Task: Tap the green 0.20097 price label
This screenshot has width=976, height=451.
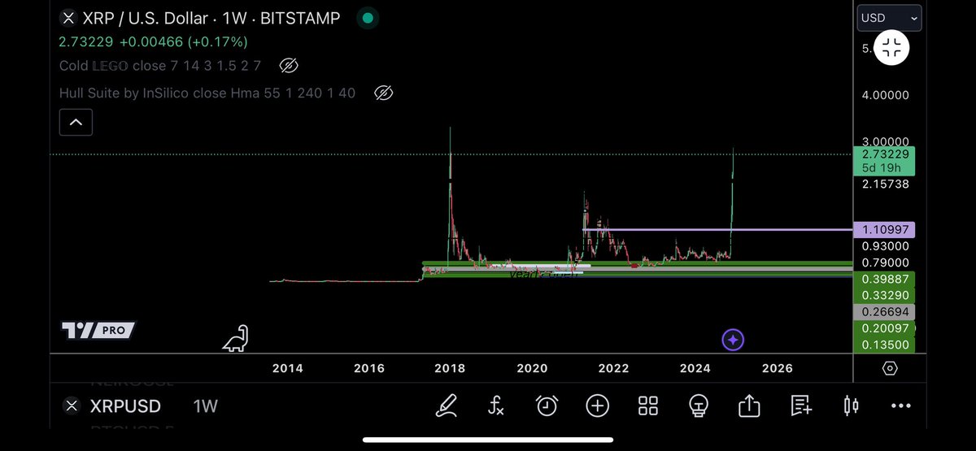Action: (x=884, y=328)
